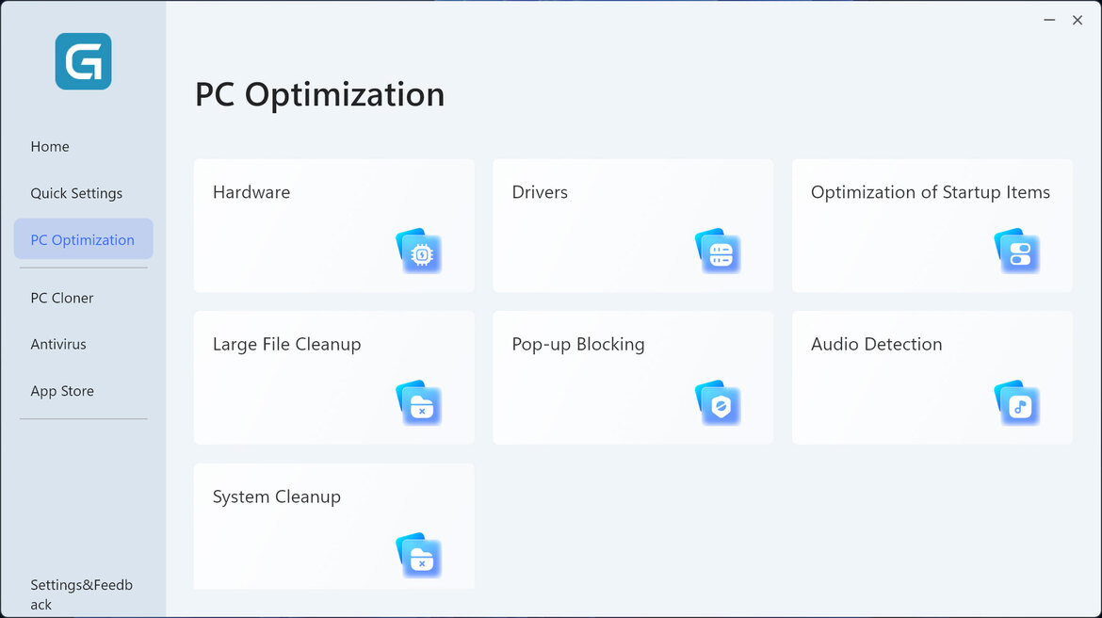The width and height of the screenshot is (1102, 618).
Task: Open the PC Cloner section
Action: coord(62,298)
